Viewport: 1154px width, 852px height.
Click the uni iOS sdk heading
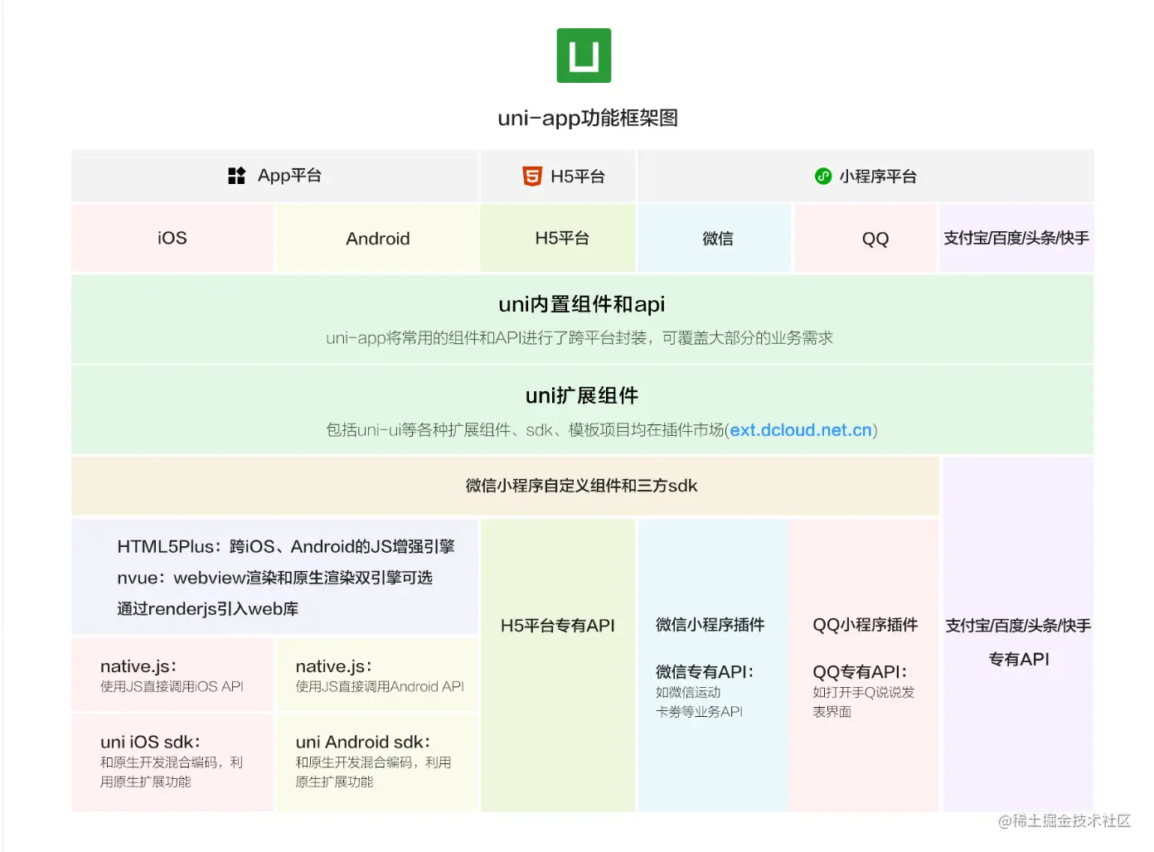coord(150,742)
